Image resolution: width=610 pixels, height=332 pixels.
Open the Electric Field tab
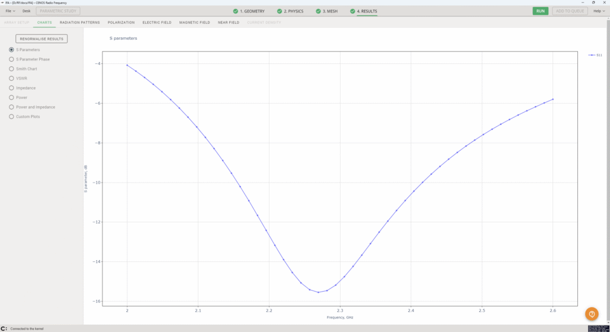tap(157, 23)
